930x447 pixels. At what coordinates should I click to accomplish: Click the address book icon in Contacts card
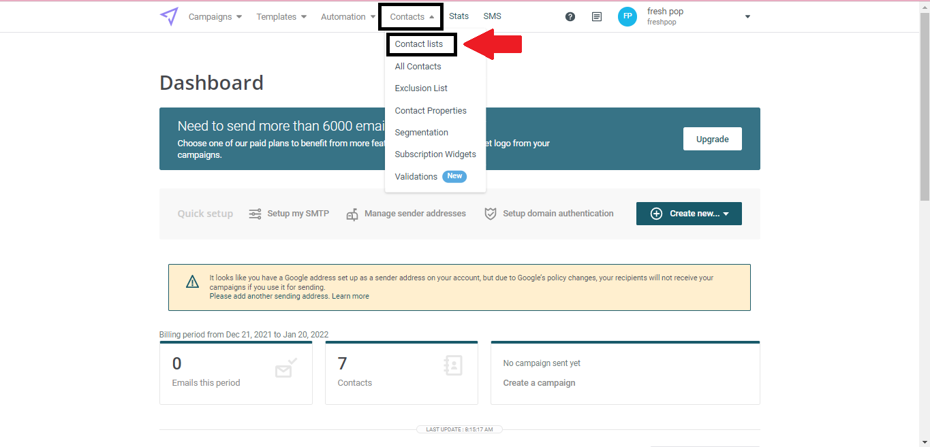(x=452, y=365)
